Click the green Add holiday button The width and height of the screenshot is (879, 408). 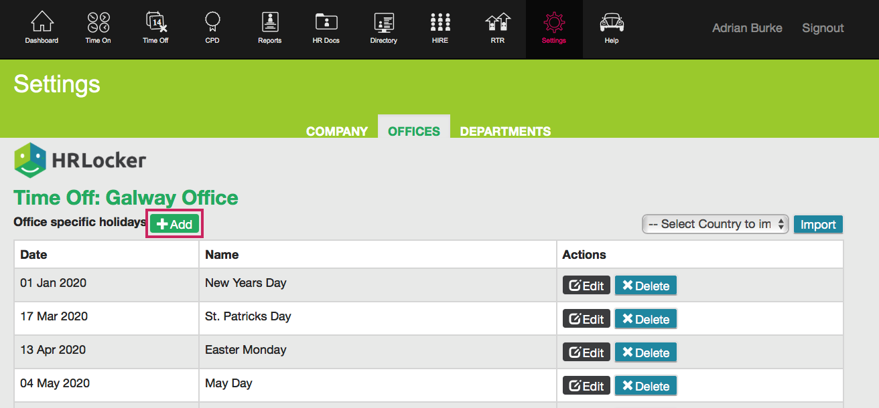(175, 225)
